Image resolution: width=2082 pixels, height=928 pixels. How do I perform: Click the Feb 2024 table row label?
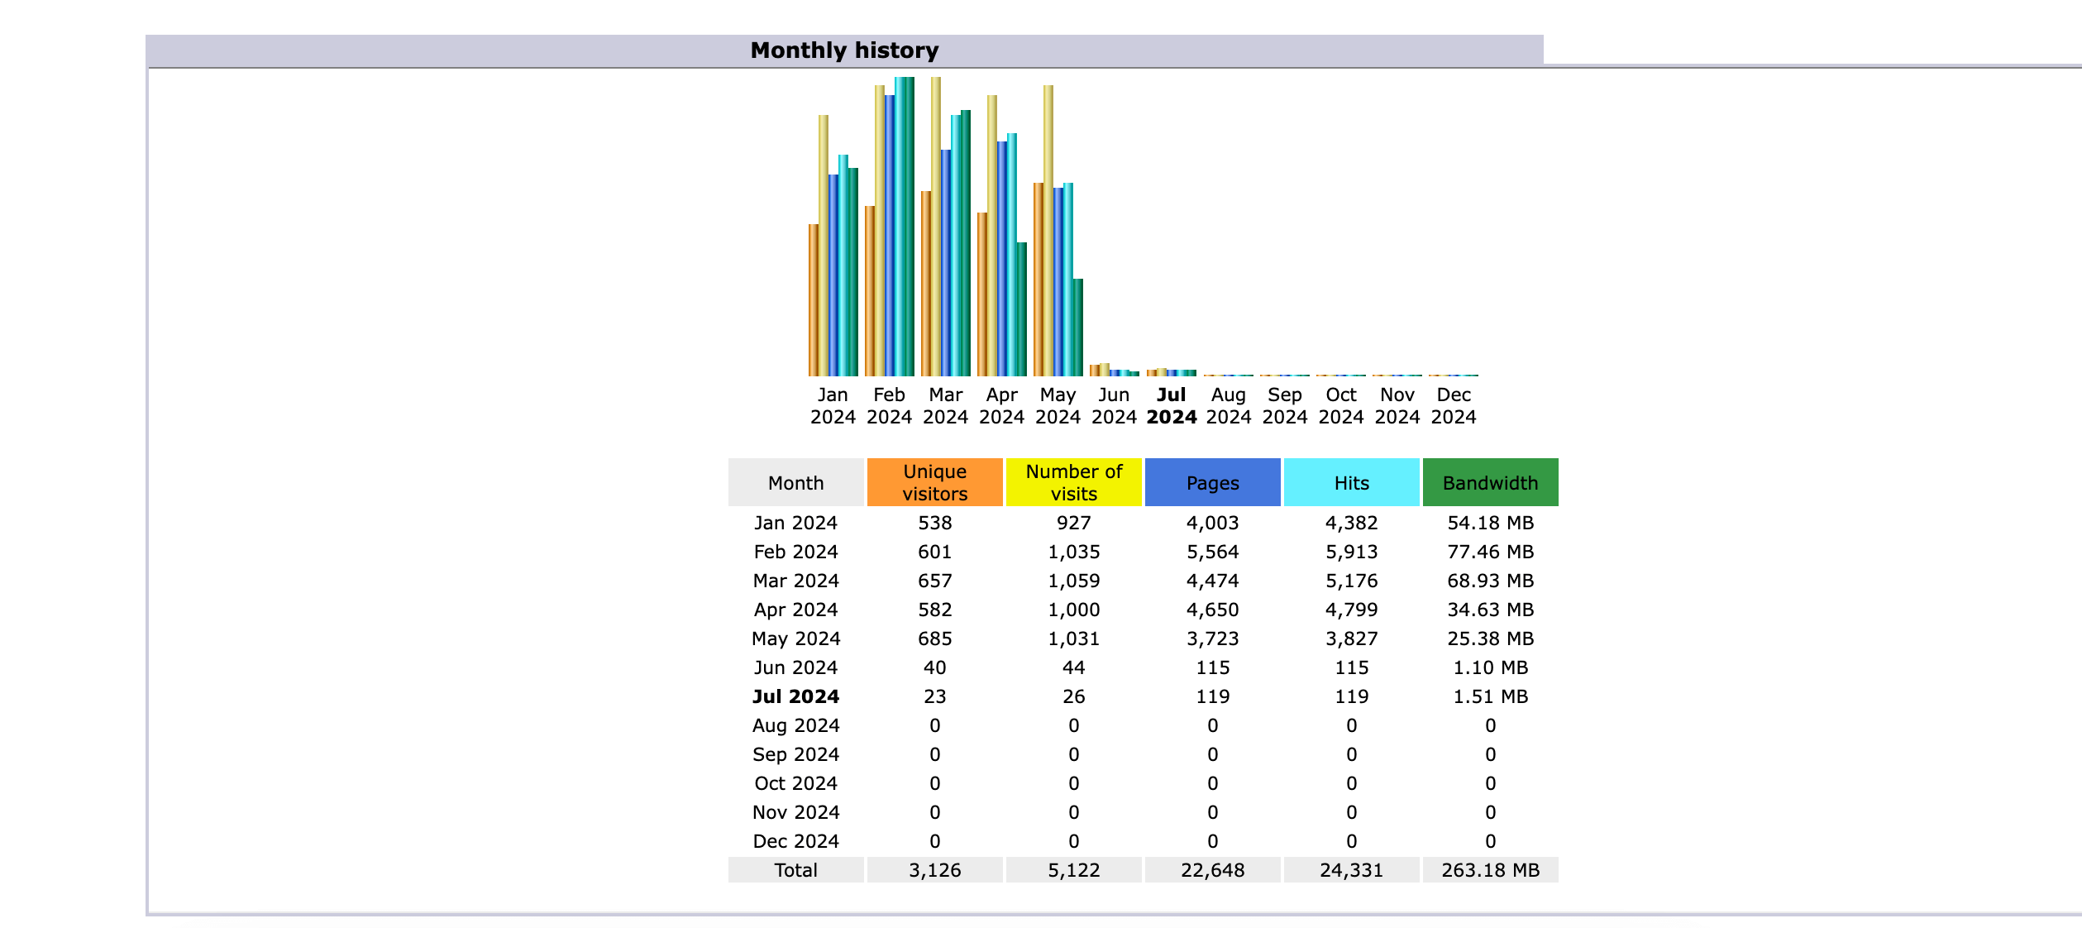click(x=796, y=552)
